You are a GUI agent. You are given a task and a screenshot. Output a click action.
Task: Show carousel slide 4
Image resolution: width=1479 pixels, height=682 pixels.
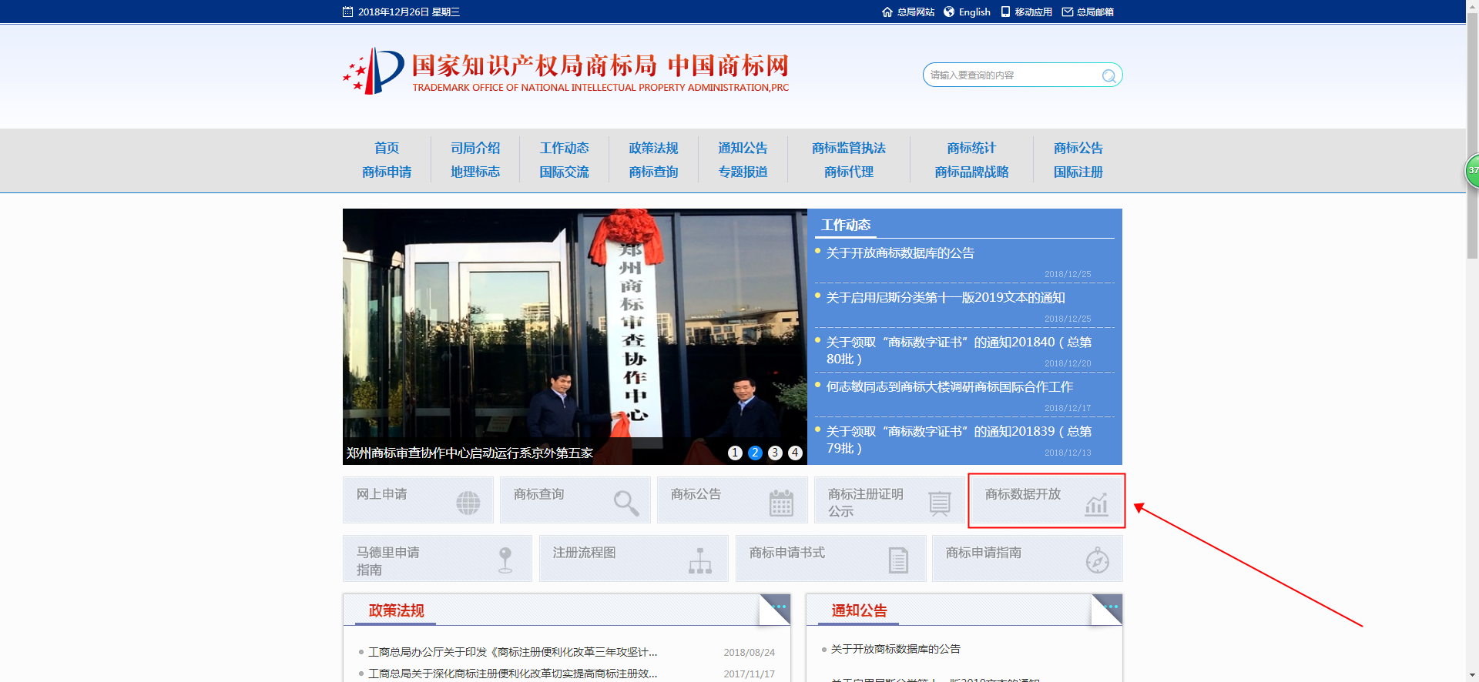point(795,453)
